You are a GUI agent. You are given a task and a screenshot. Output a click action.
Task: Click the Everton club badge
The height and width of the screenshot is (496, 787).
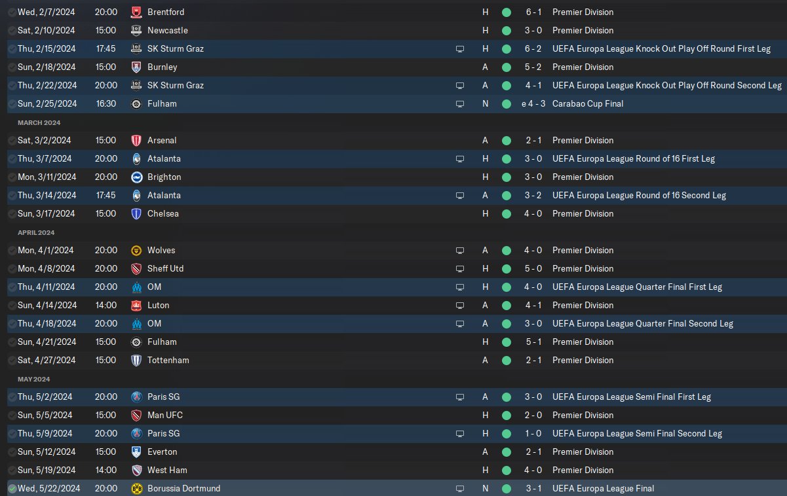click(136, 452)
